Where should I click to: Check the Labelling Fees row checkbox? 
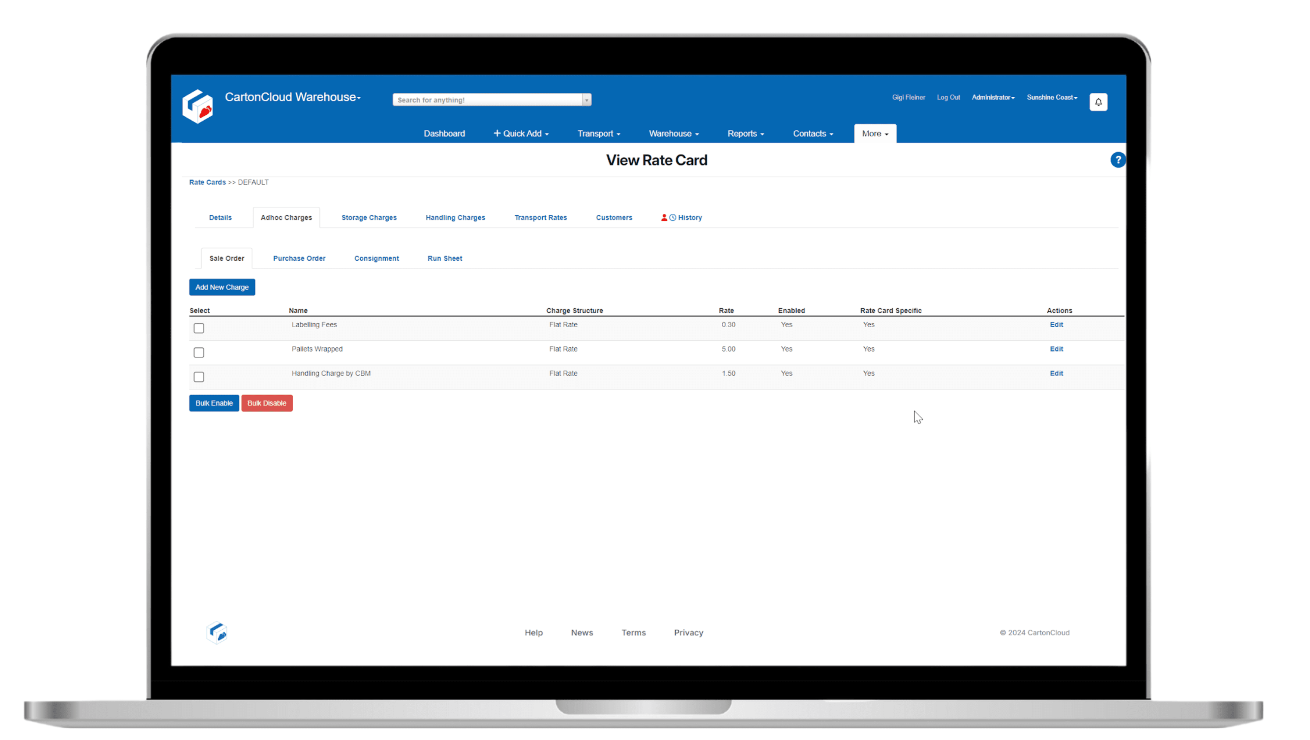pos(199,328)
